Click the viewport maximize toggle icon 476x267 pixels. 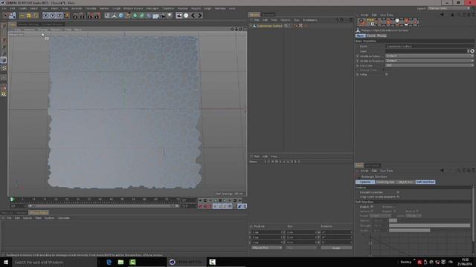pyautogui.click(x=245, y=29)
